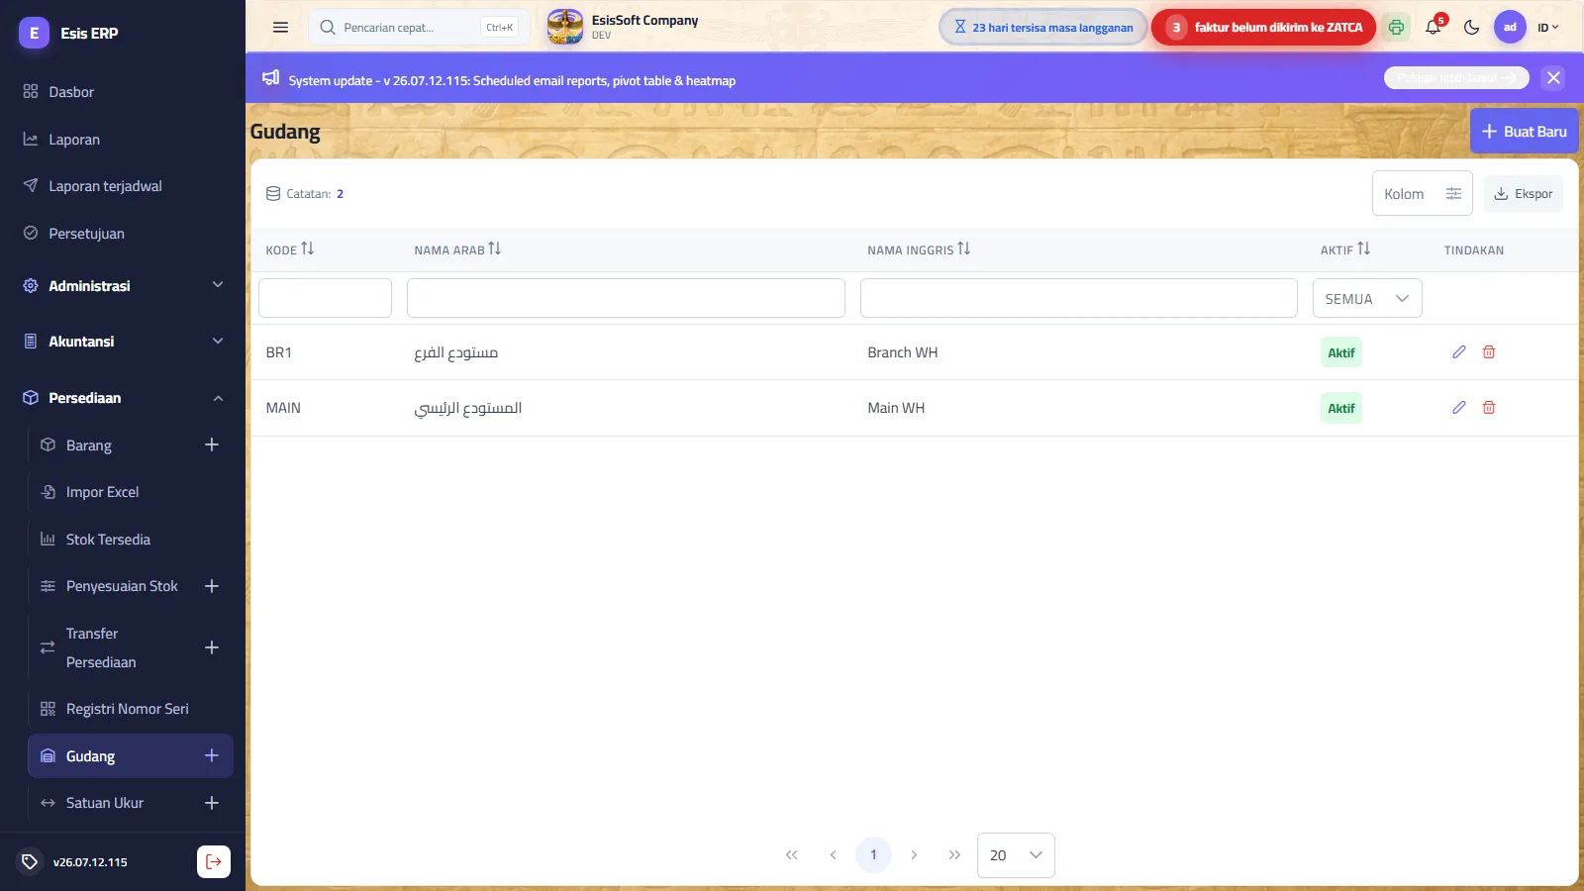Toggle dark mode moon icon
The width and height of the screenshot is (1584, 891).
tap(1471, 27)
